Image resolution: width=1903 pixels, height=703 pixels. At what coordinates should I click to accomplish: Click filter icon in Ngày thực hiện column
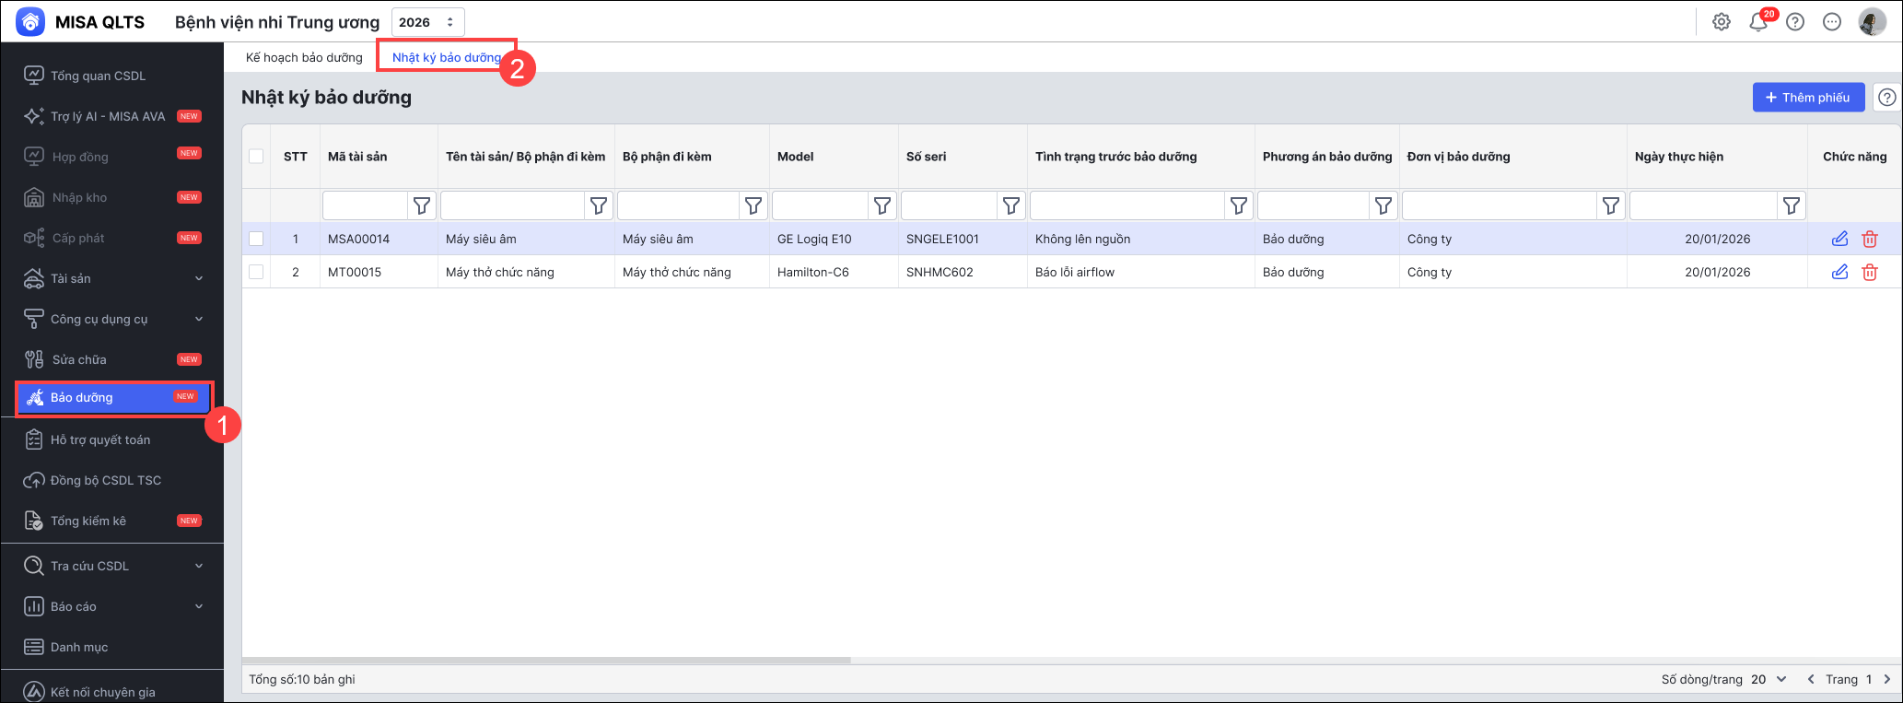click(1792, 205)
